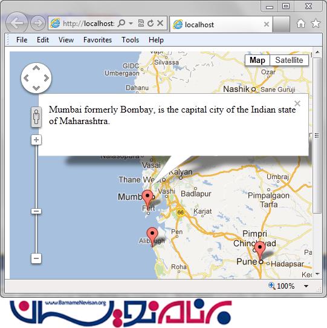Screen dimensions: 327x328
Task: Select the Map view type button
Action: [x=257, y=61]
